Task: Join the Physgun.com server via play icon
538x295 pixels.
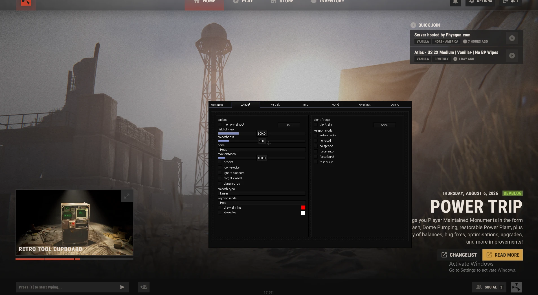Action: click(x=512, y=38)
